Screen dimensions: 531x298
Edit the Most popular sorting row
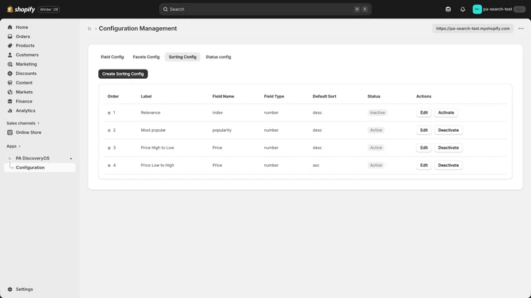pyautogui.click(x=423, y=130)
